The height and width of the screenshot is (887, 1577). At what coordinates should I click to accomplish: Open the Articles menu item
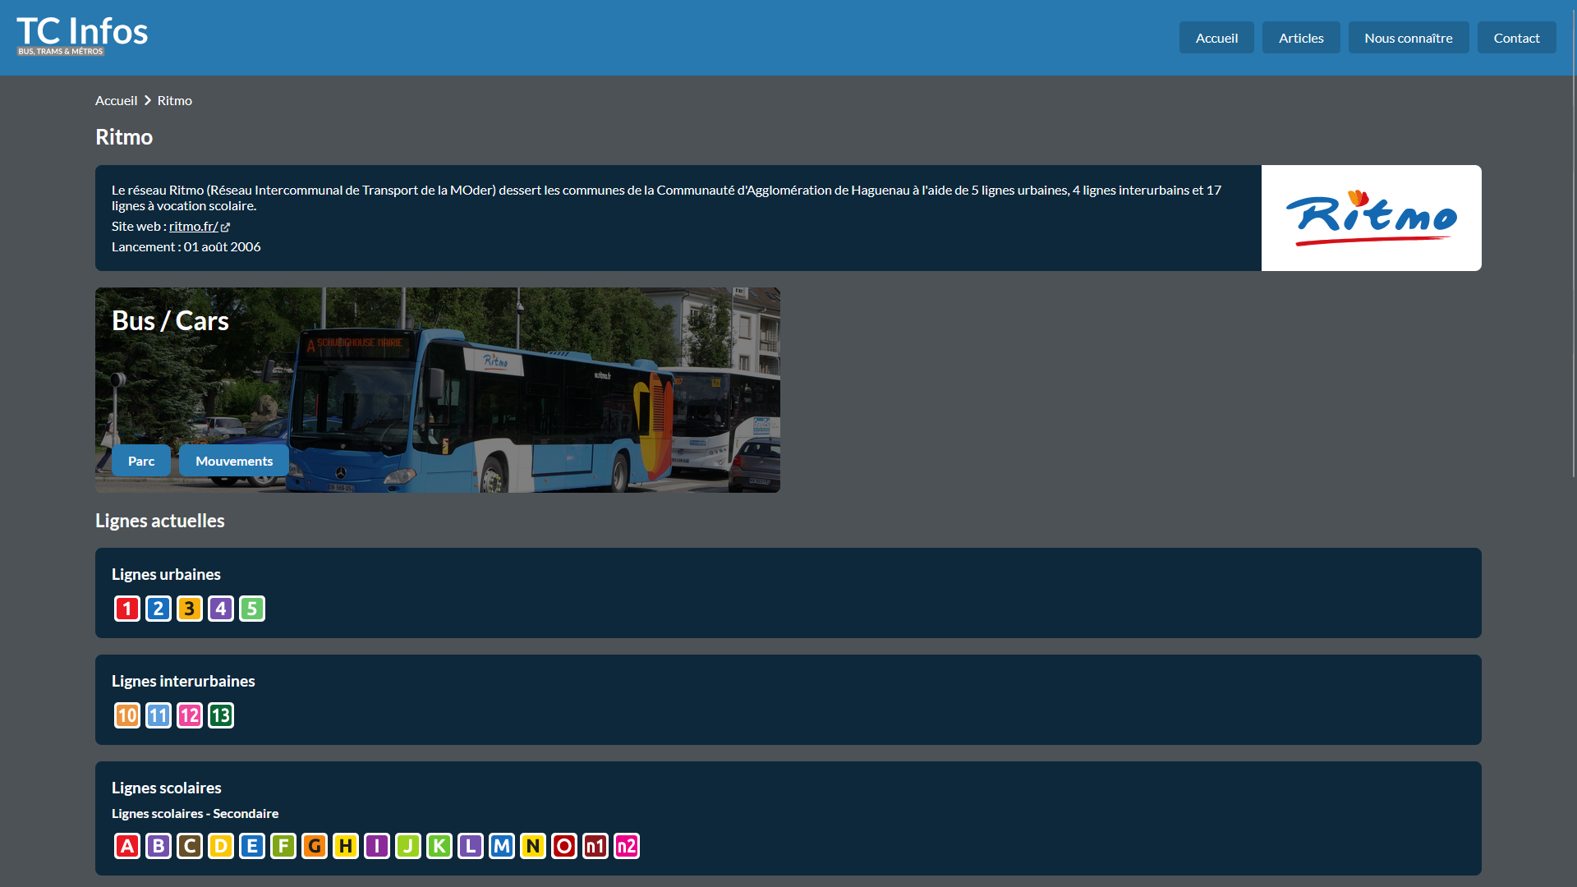pos(1301,38)
